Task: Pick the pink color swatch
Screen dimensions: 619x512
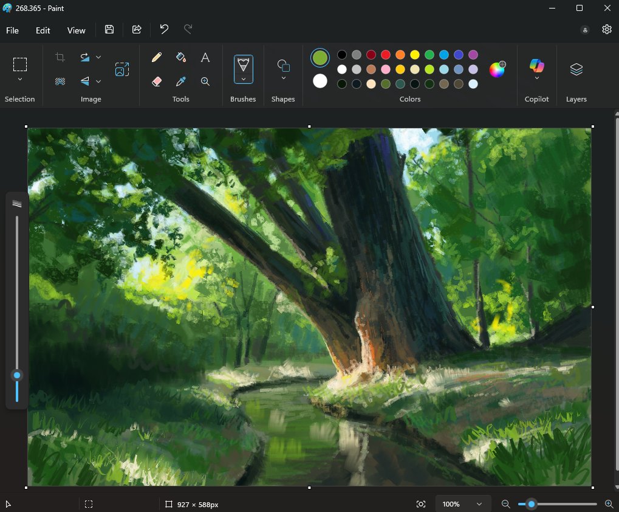Action: [386, 69]
